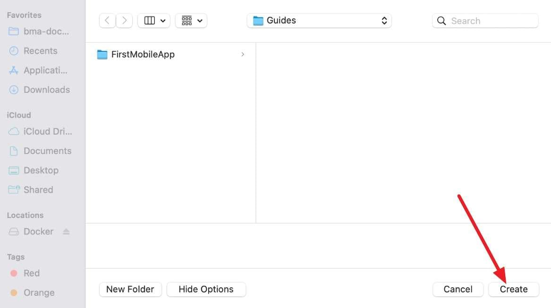Image resolution: width=551 pixels, height=308 pixels.
Task: Click the Hide Options button
Action: (206, 290)
